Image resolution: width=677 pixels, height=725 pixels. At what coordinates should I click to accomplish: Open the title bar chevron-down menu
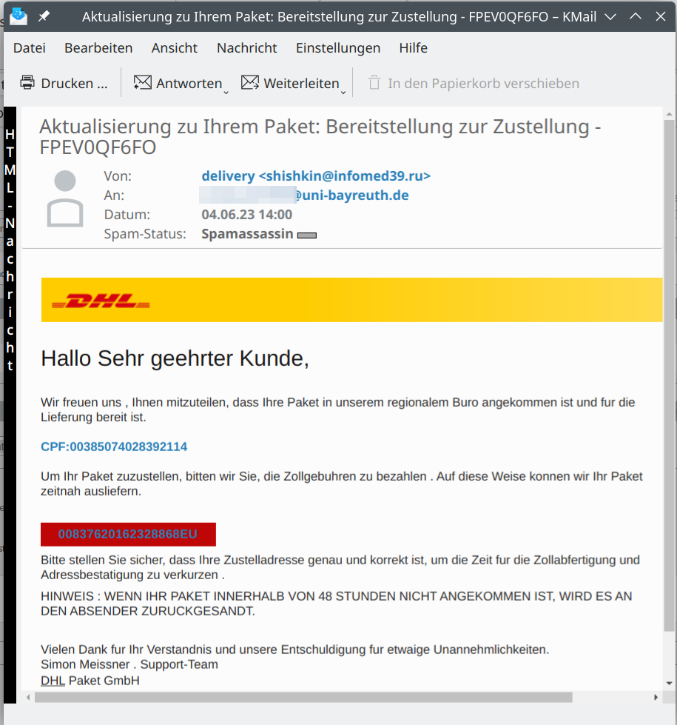609,16
